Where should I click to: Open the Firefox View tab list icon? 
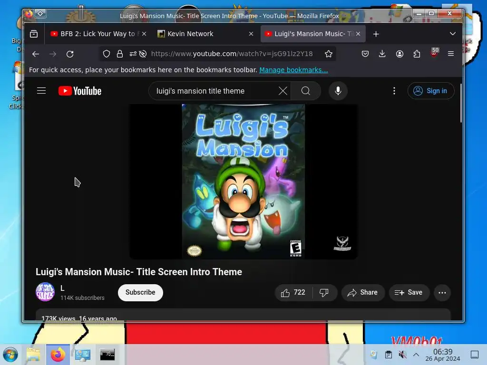pyautogui.click(x=34, y=34)
